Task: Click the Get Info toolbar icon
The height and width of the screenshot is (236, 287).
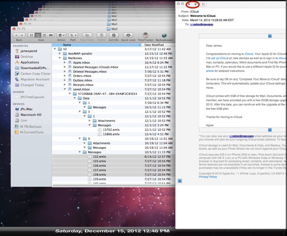Action: click(x=114, y=35)
